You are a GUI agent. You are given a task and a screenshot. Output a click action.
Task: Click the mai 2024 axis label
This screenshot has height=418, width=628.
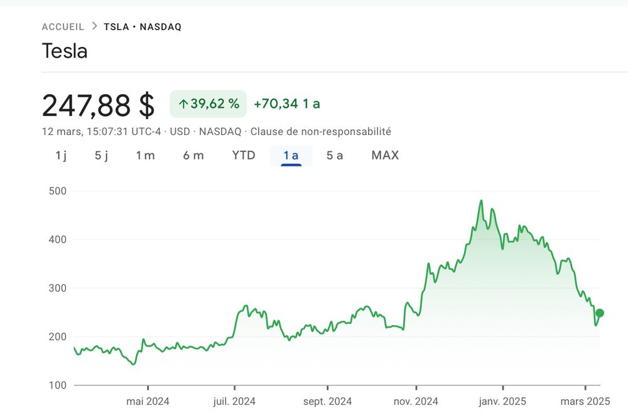pyautogui.click(x=148, y=401)
